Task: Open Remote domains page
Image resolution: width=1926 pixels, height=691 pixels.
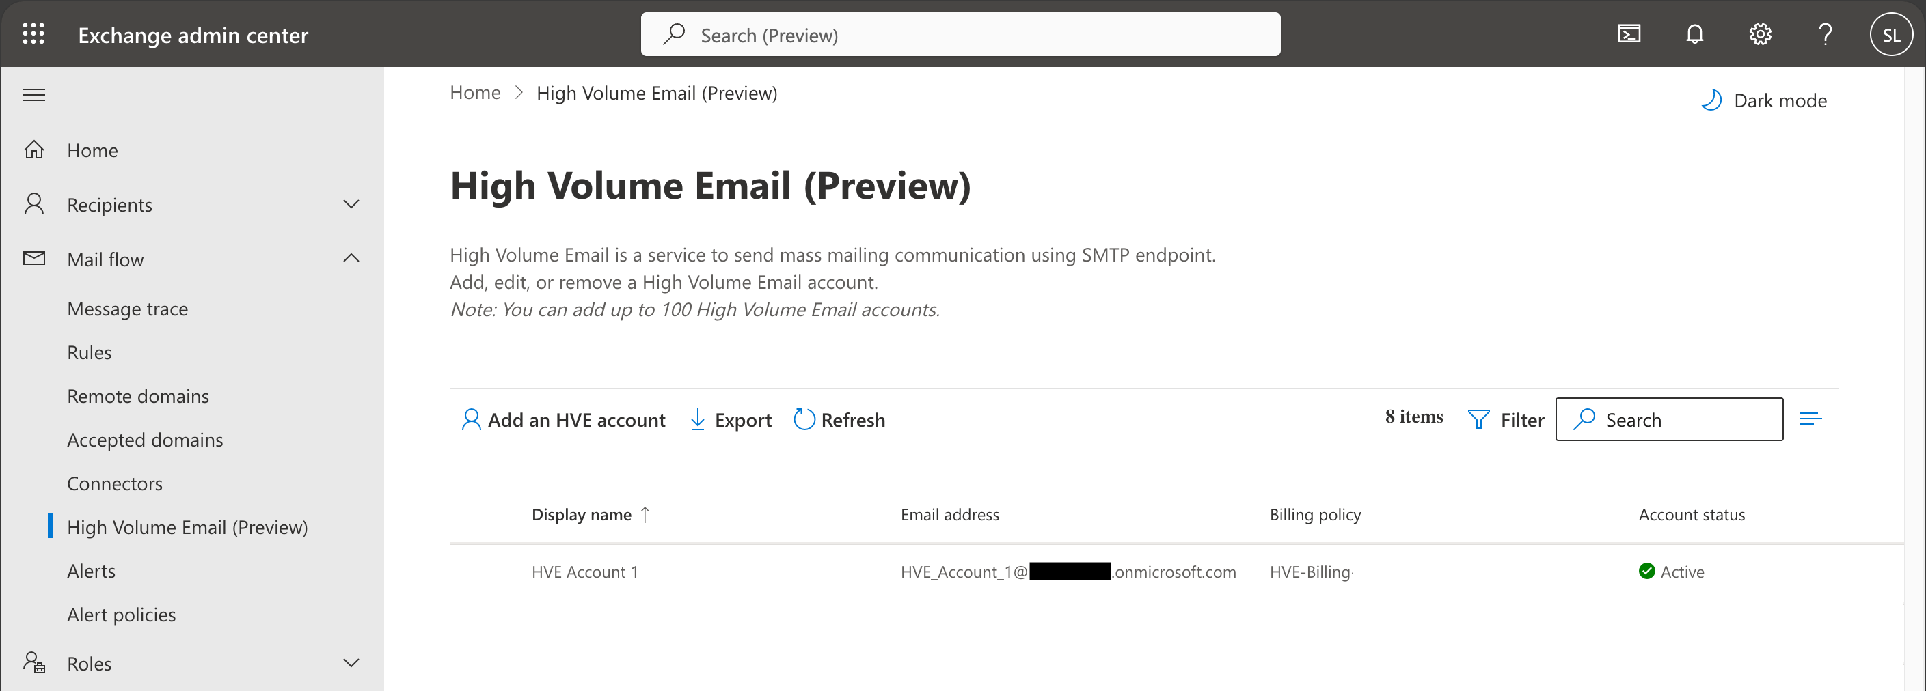Action: point(137,396)
